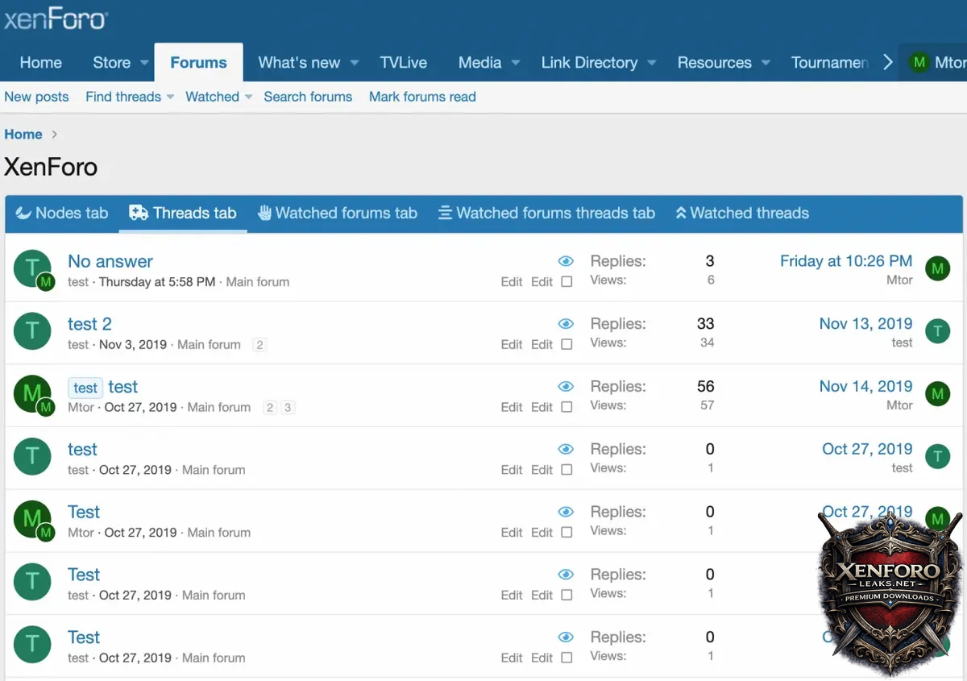Screen dimensions: 967x681
Task: Switch to the 'Nodes tab'
Action: pyautogui.click(x=62, y=214)
